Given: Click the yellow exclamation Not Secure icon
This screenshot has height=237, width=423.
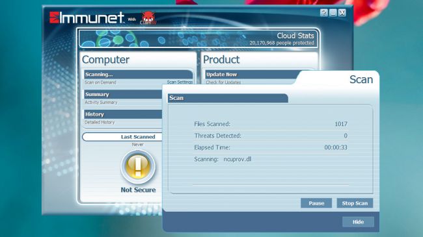Looking at the screenshot, I should pos(138,166).
